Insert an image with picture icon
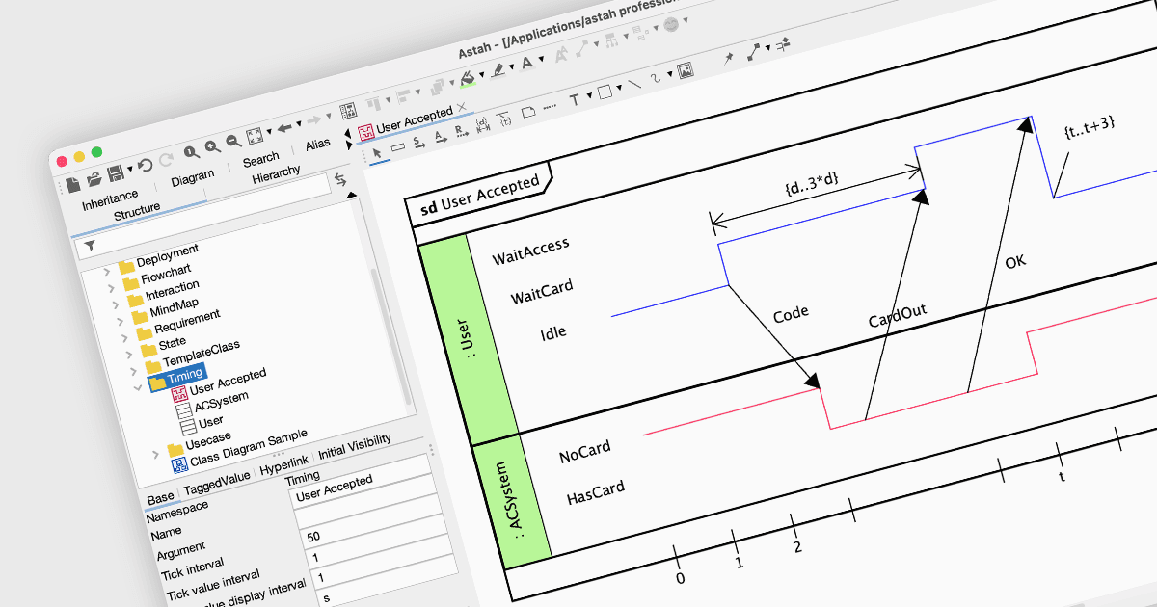The image size is (1157, 607). (x=685, y=70)
